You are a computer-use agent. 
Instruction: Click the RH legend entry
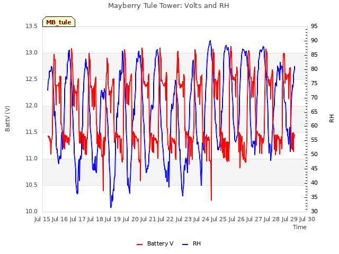(x=192, y=243)
